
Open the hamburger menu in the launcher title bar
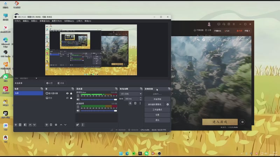(x=234, y=24)
